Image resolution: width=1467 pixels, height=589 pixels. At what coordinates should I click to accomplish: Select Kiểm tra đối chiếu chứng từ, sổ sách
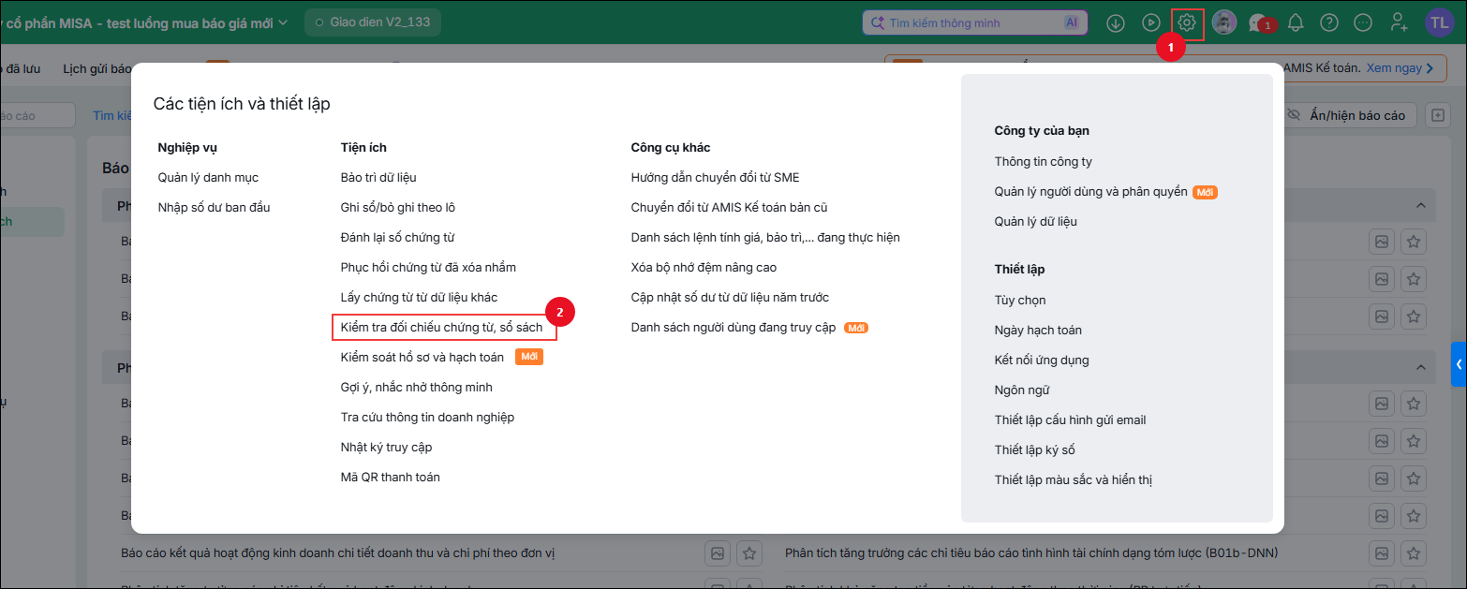(441, 328)
